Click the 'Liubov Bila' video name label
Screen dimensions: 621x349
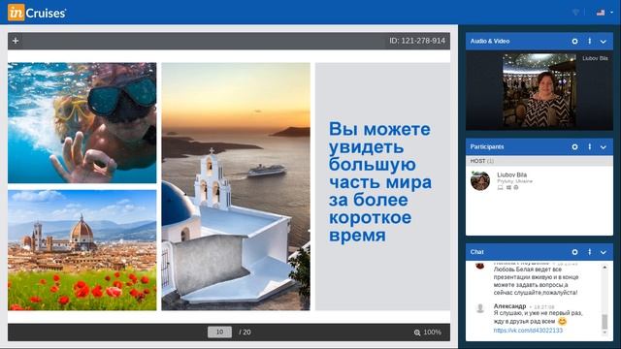tap(595, 58)
